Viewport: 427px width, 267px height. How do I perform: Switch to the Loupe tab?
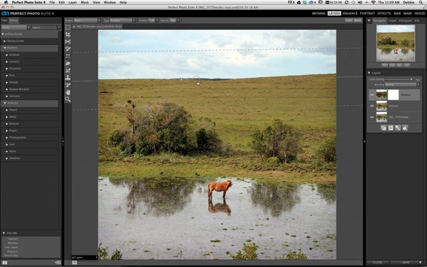[392, 20]
